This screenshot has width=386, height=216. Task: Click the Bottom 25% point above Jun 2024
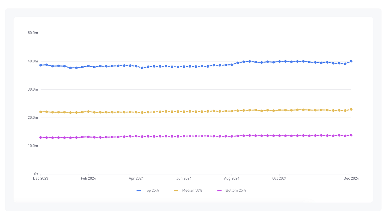pos(184,136)
